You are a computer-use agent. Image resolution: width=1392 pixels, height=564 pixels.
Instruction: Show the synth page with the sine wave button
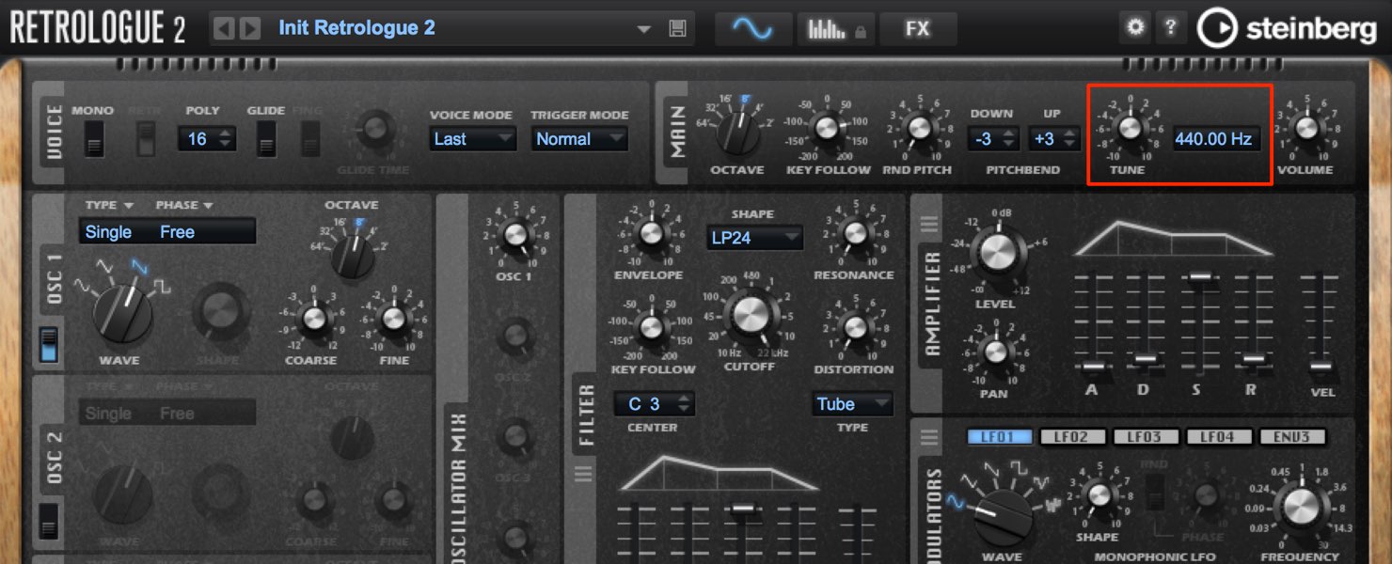pyautogui.click(x=752, y=29)
